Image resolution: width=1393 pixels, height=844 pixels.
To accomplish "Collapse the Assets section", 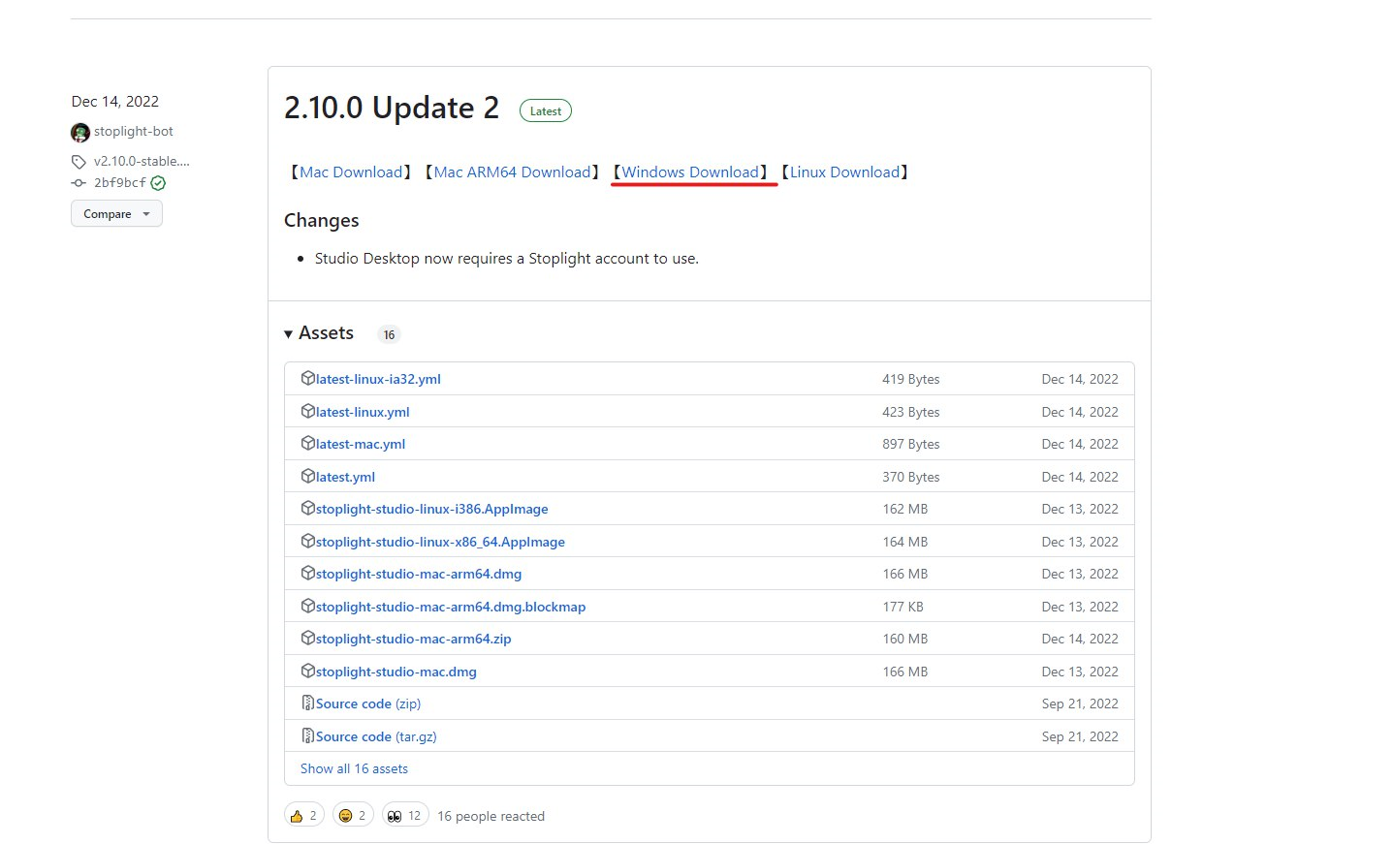I will coord(319,333).
